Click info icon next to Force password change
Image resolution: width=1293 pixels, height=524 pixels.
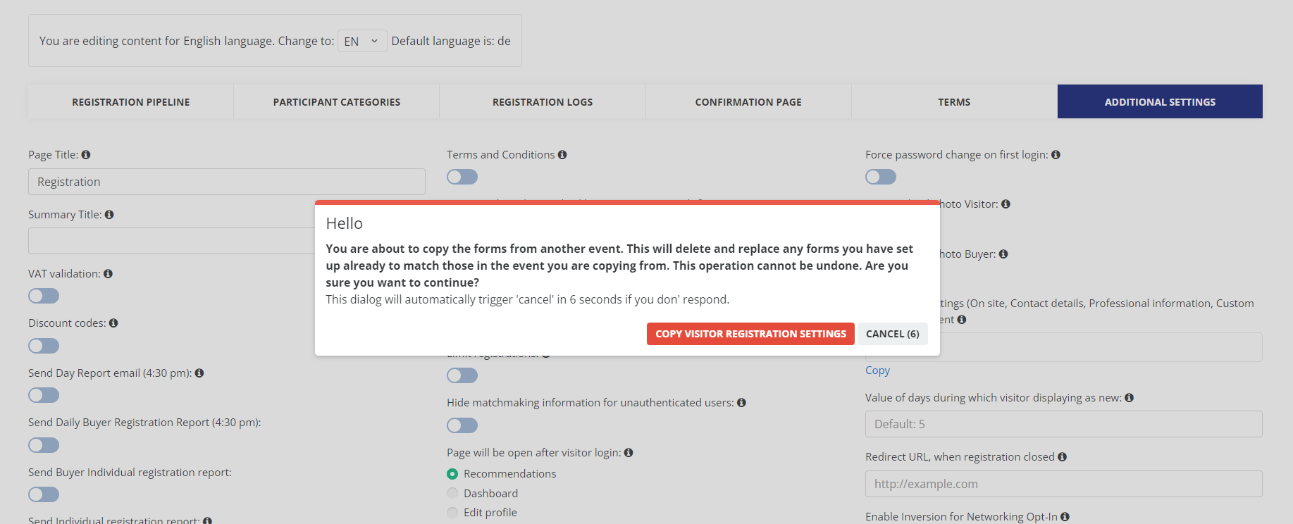[1056, 155]
